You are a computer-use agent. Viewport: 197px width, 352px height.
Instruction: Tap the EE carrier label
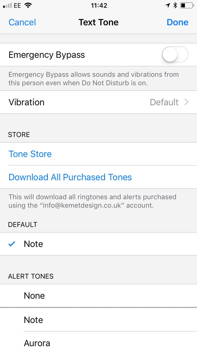coord(17,6)
